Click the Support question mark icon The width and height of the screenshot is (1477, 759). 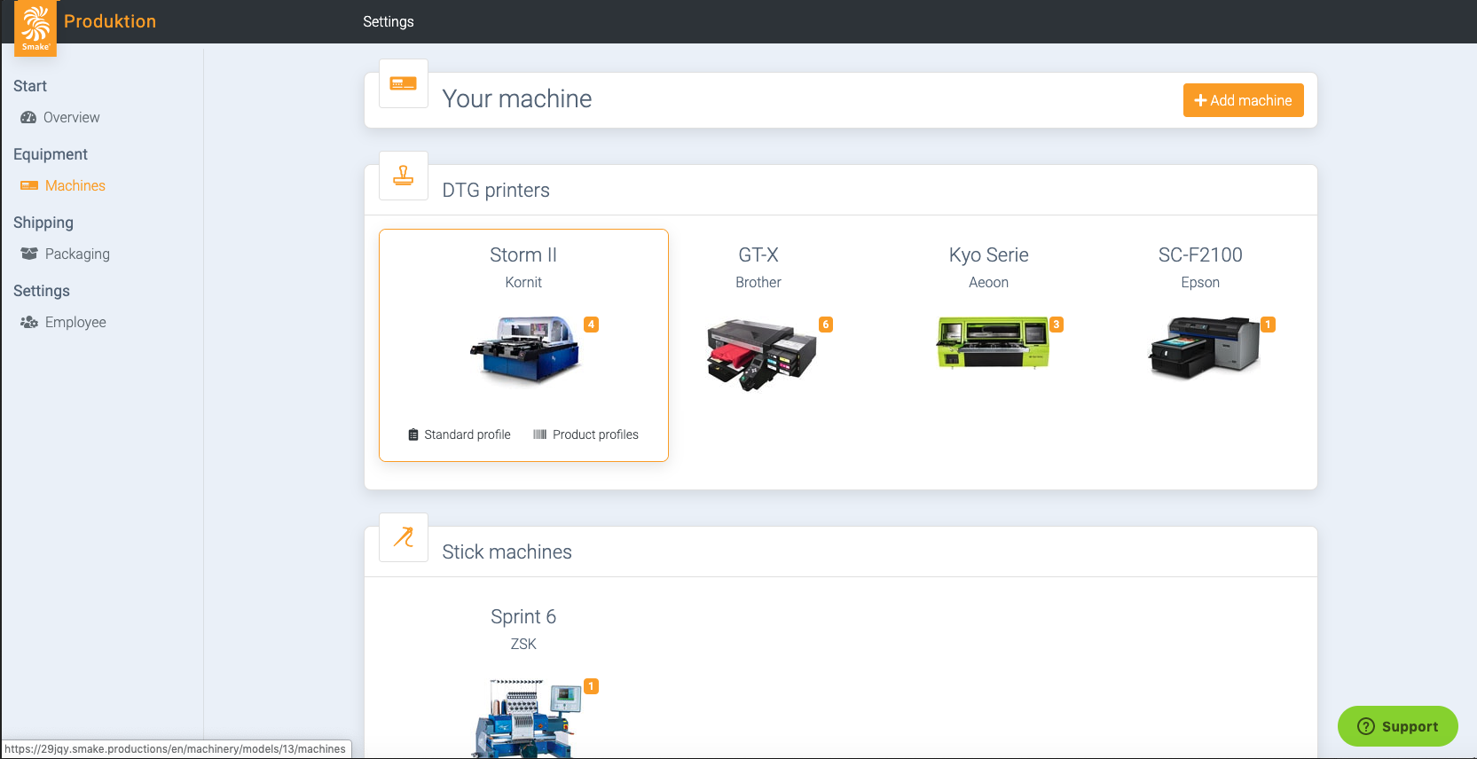pos(1366,726)
